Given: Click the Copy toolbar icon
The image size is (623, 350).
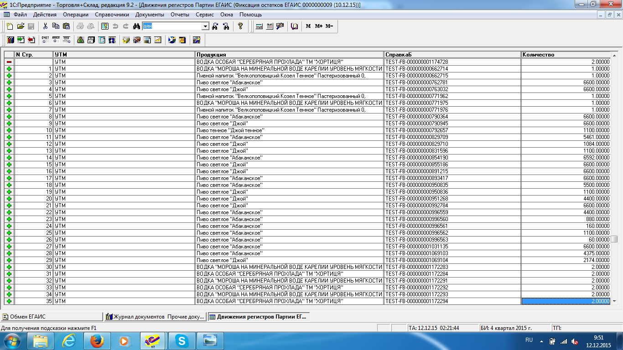Looking at the screenshot, I should 56,26.
